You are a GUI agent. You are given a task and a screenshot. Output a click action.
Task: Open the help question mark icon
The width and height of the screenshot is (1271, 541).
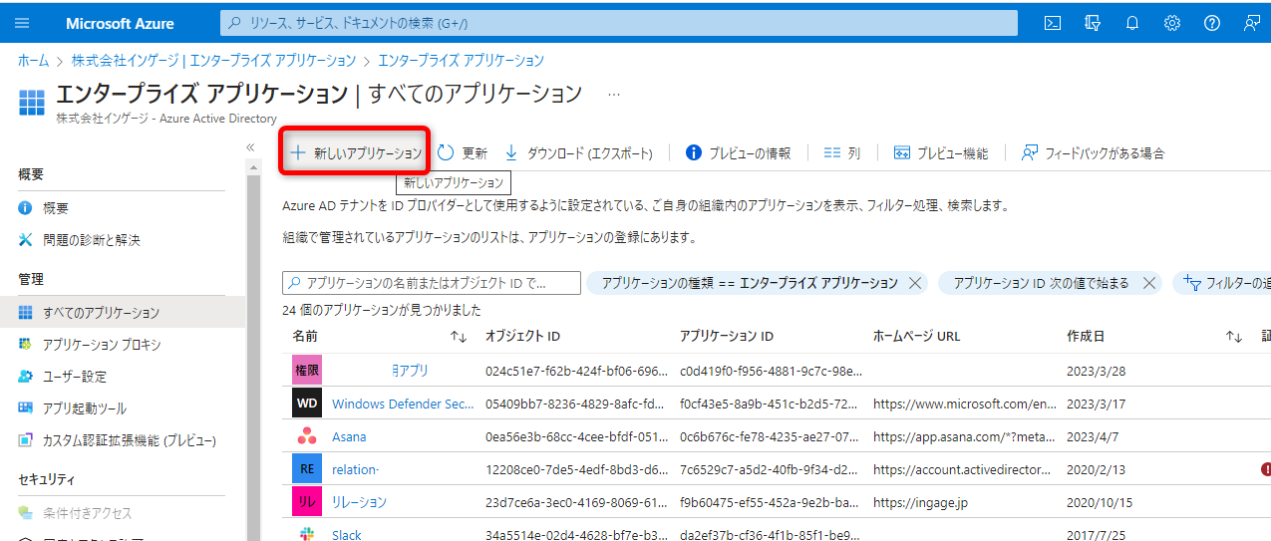pyautogui.click(x=1212, y=23)
